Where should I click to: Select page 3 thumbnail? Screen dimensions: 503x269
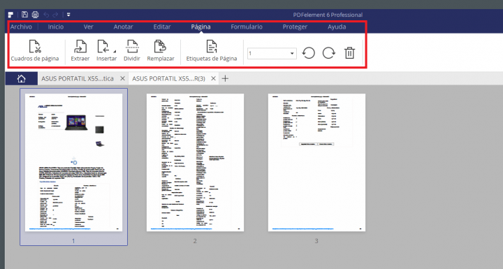[x=316, y=162]
